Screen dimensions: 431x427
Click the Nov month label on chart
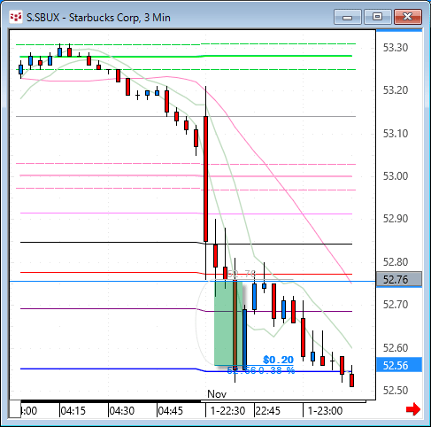(217, 394)
